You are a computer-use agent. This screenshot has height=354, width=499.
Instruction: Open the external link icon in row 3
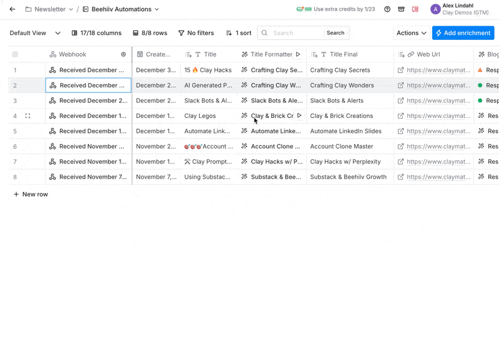tap(400, 101)
